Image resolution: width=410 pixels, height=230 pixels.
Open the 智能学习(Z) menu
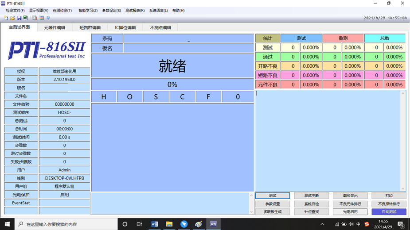[88, 11]
